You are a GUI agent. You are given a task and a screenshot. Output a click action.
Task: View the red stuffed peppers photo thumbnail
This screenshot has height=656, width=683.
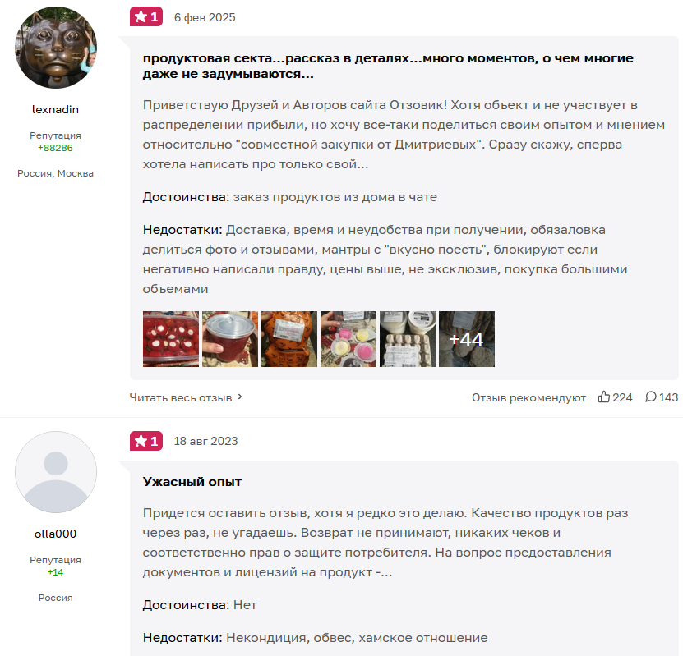click(171, 339)
